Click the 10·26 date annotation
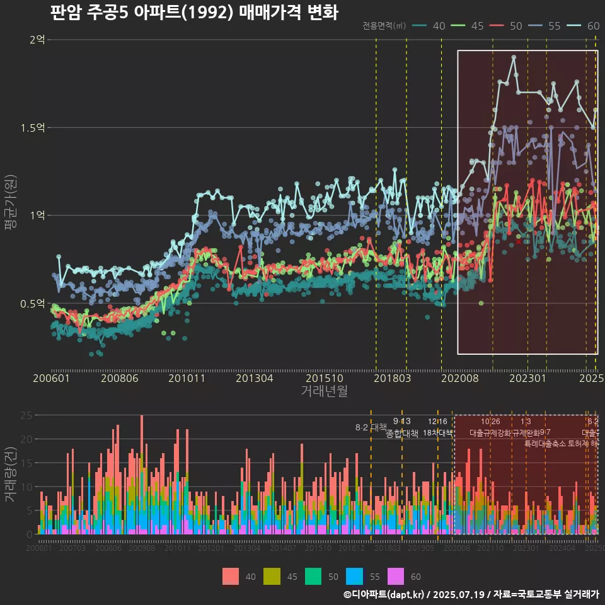Screen dimensions: 605x605 click(x=490, y=422)
